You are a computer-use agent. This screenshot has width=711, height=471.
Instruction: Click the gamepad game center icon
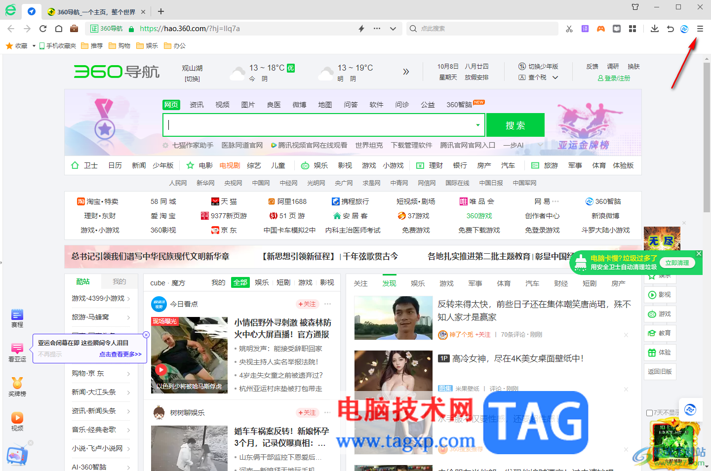(x=601, y=28)
